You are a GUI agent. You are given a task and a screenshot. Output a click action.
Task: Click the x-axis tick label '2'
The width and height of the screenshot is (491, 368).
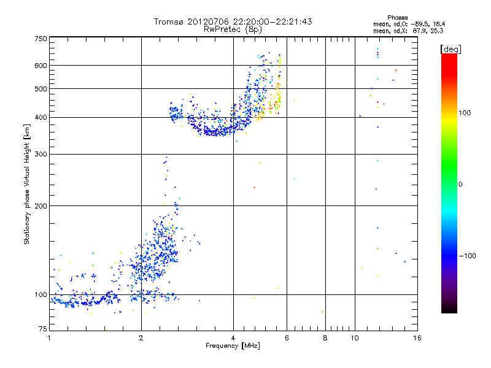(141, 338)
